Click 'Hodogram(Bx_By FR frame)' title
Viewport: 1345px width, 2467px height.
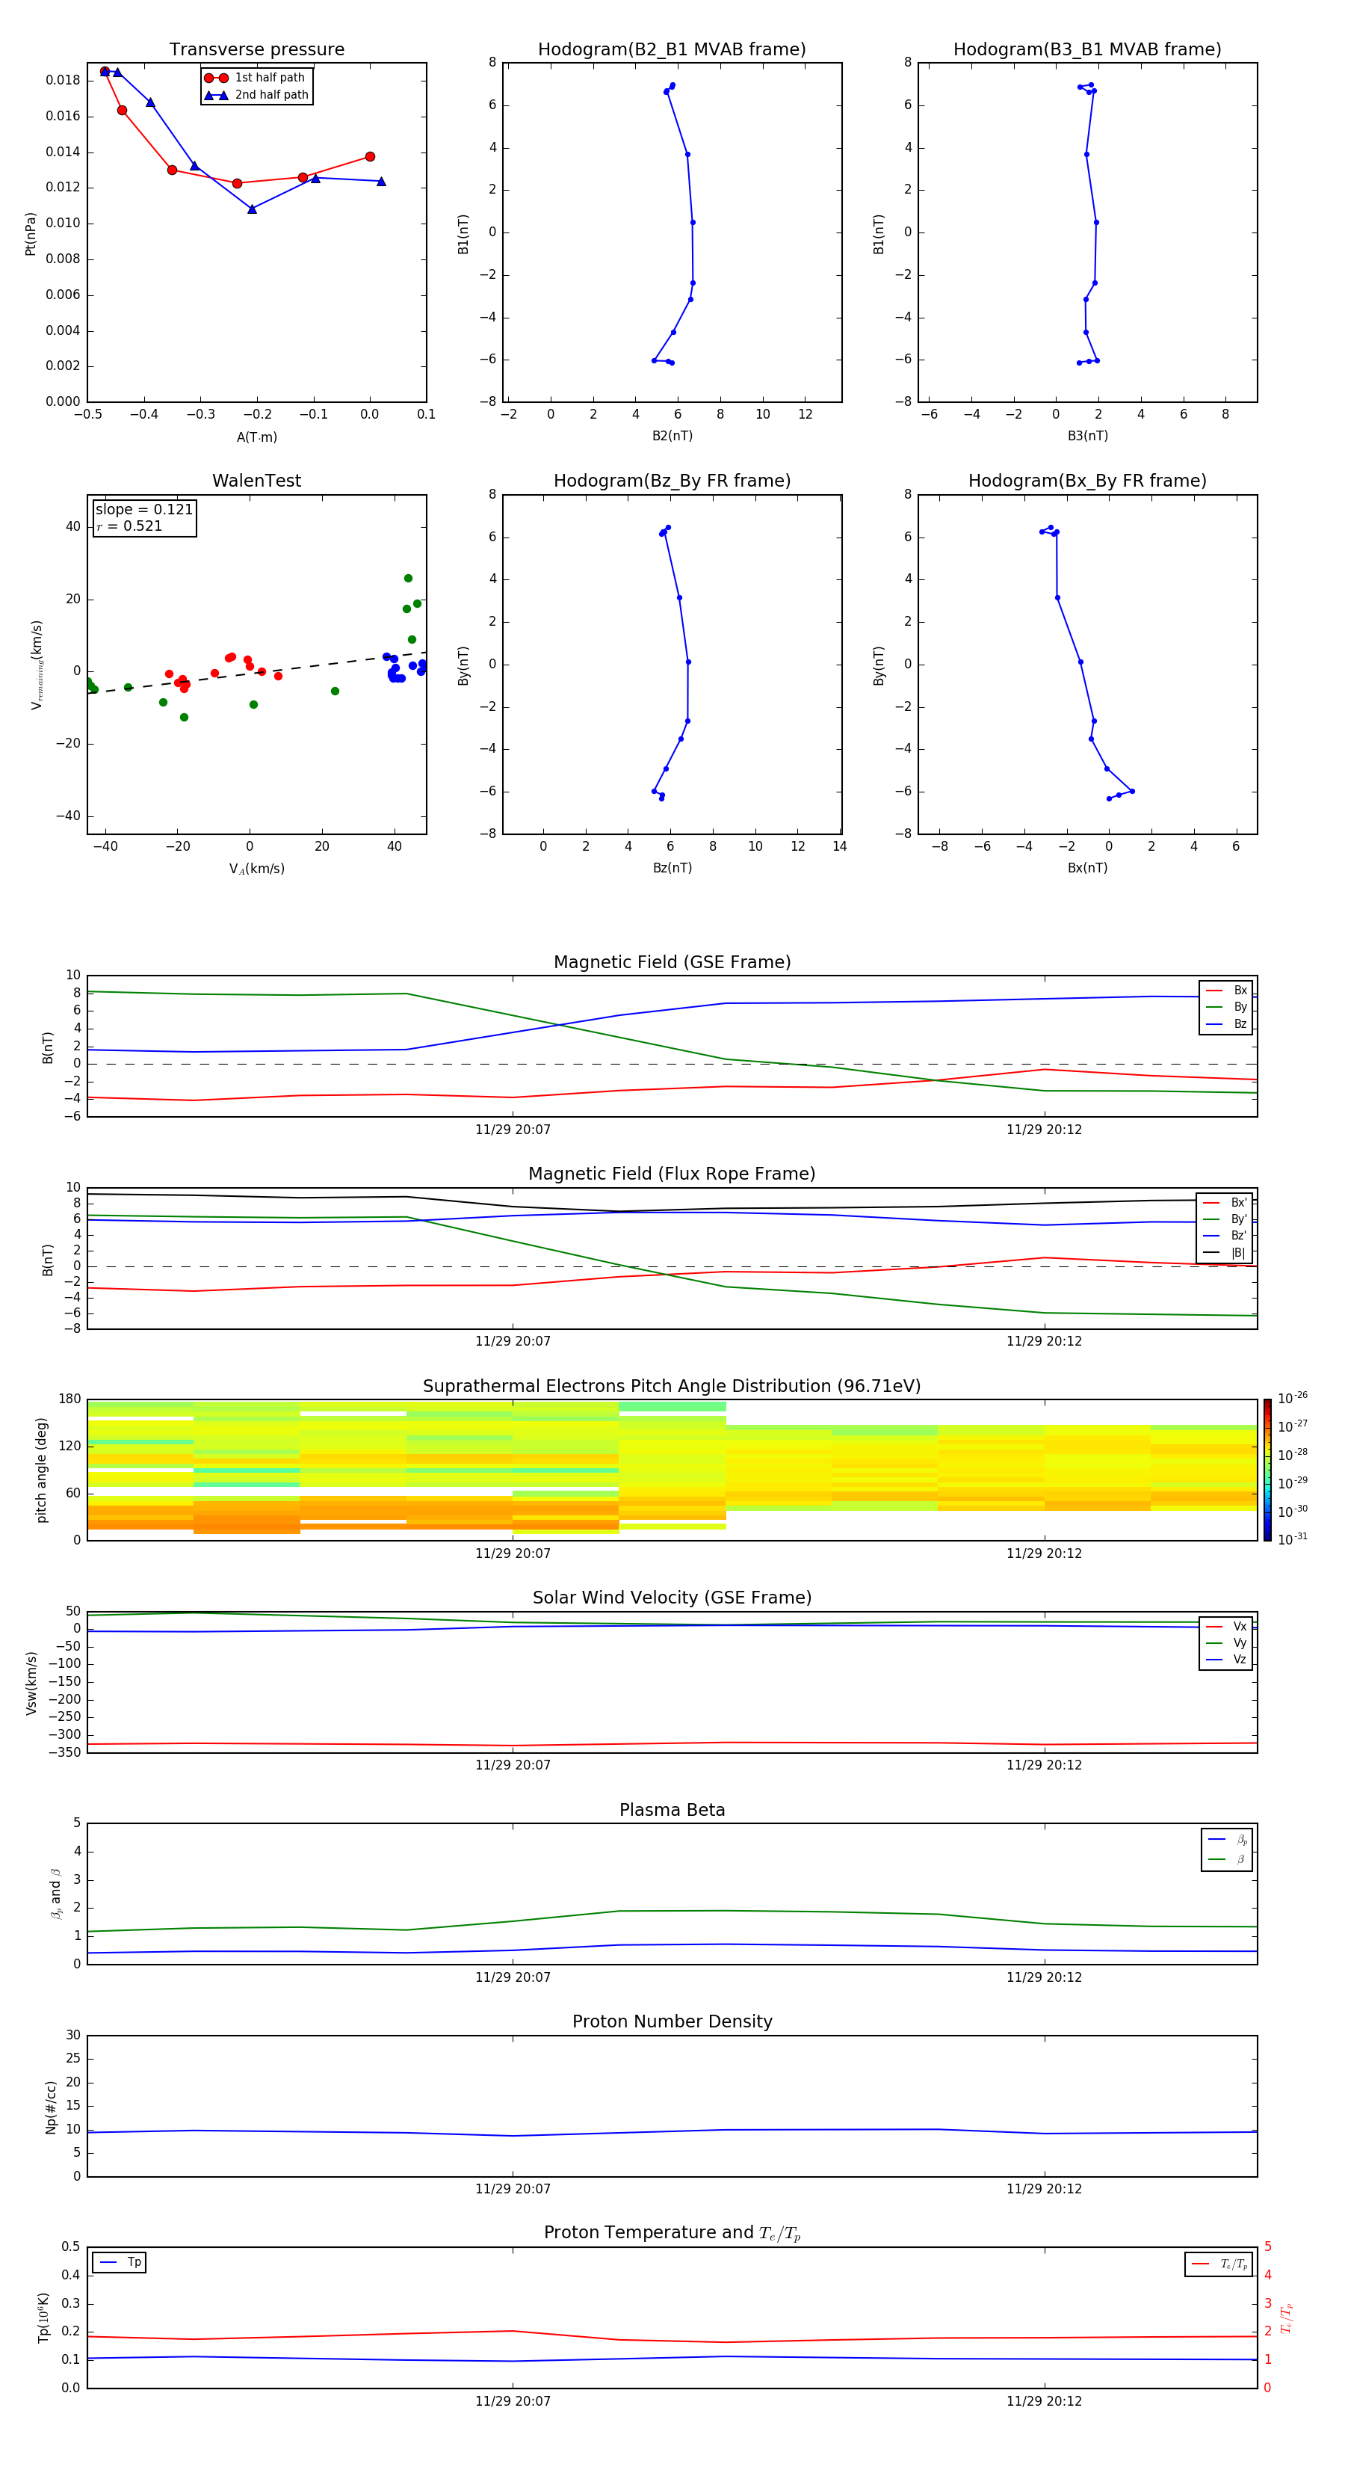coord(1087,481)
